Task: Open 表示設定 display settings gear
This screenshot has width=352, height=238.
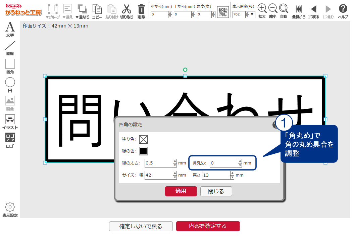Action: coord(10,209)
